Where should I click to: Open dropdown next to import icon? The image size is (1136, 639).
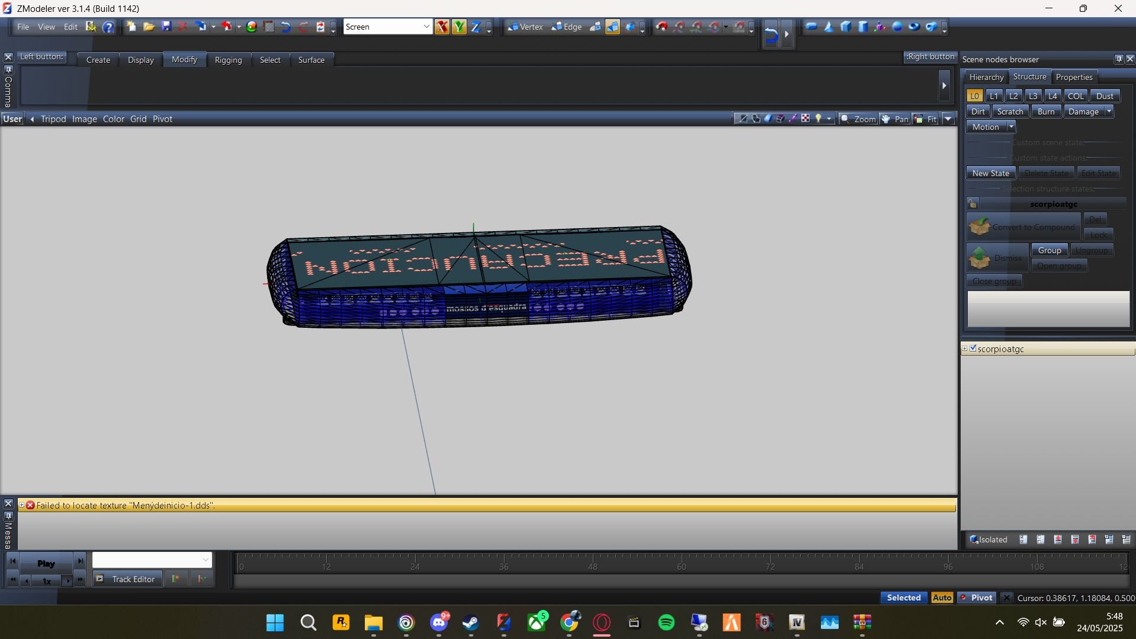coord(213,27)
